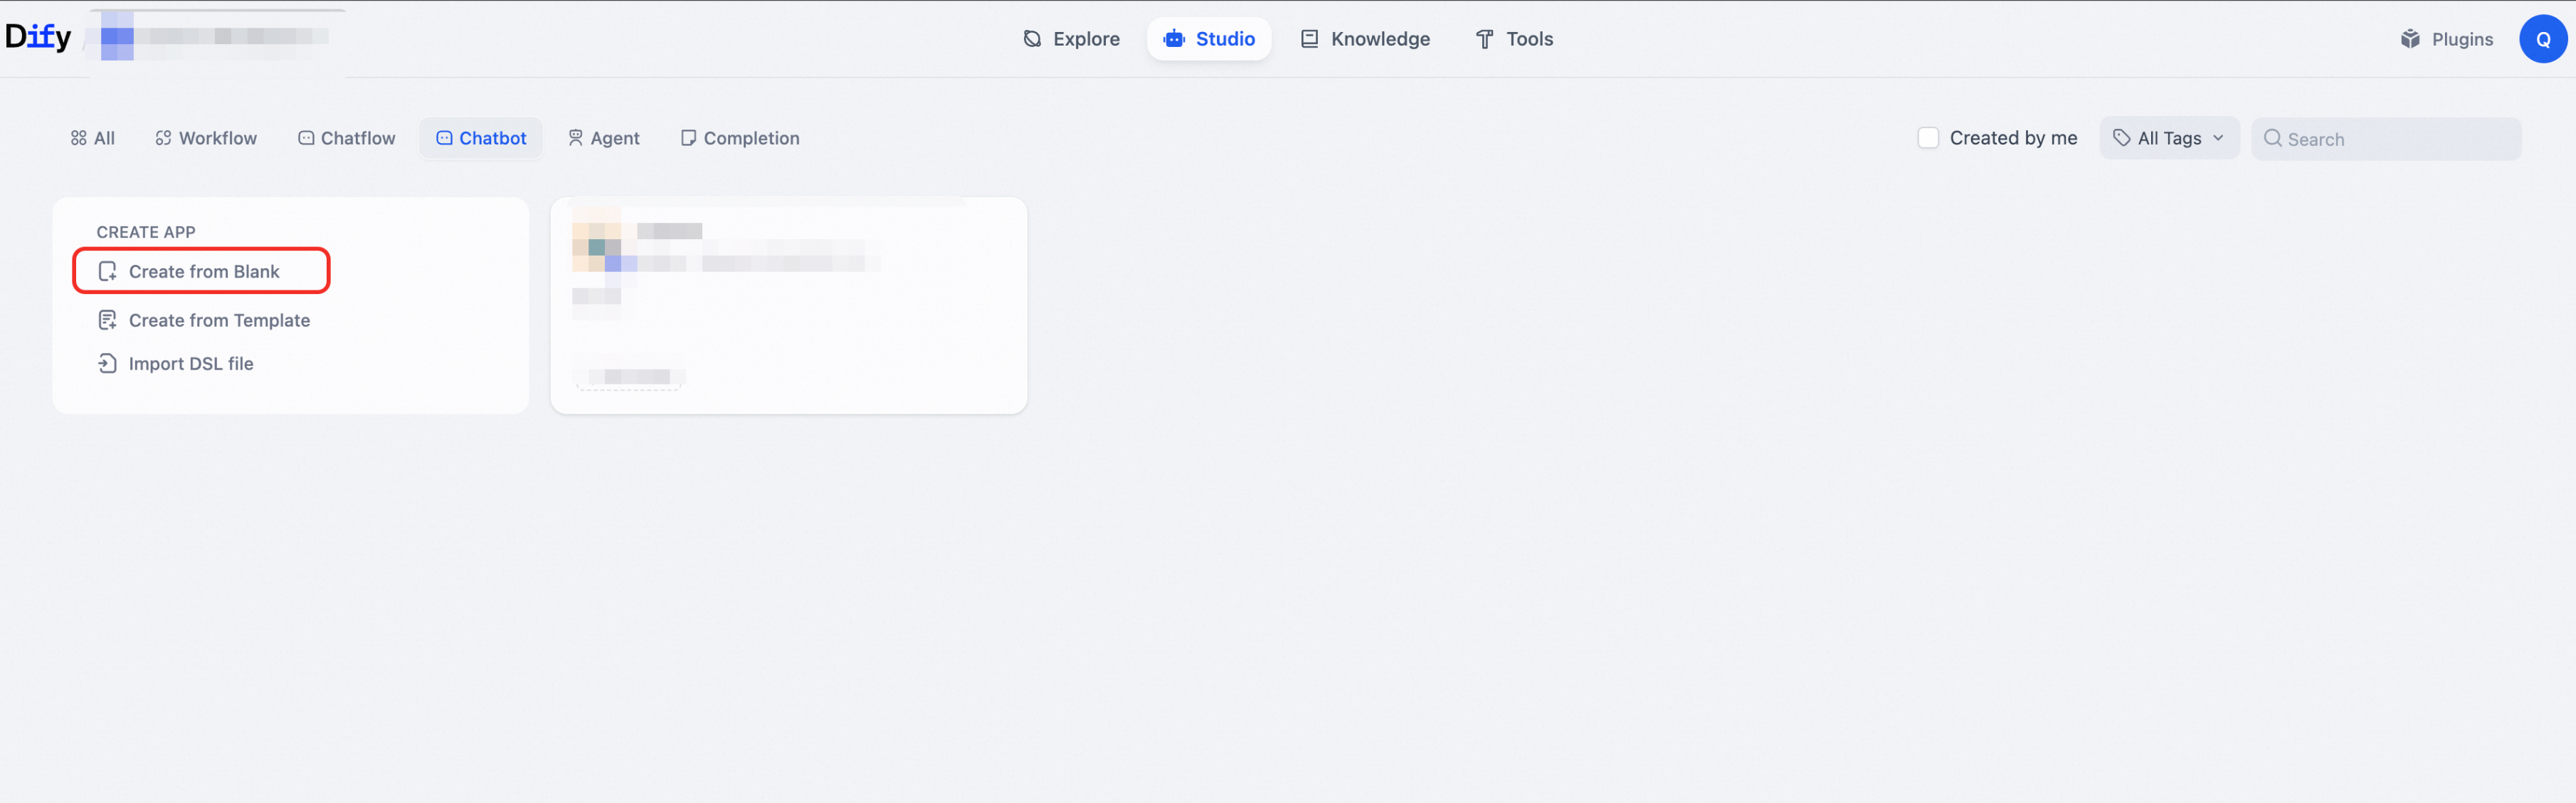
Task: Select the Chatbot filter tab
Action: (481, 138)
